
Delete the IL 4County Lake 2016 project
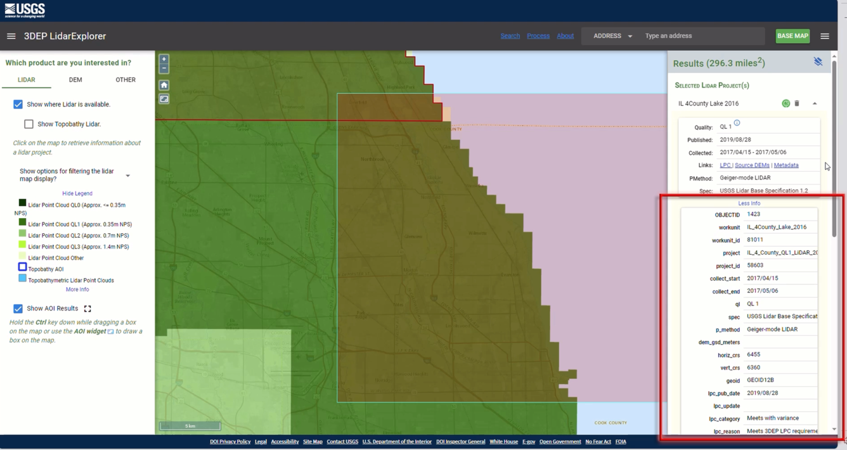(797, 103)
